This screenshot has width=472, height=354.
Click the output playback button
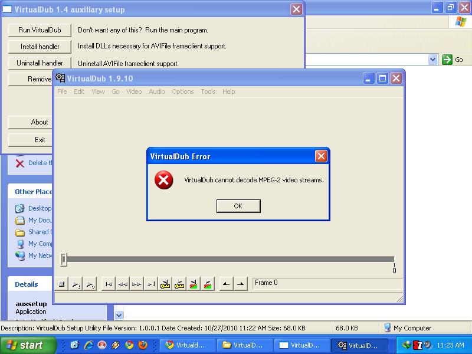point(90,284)
